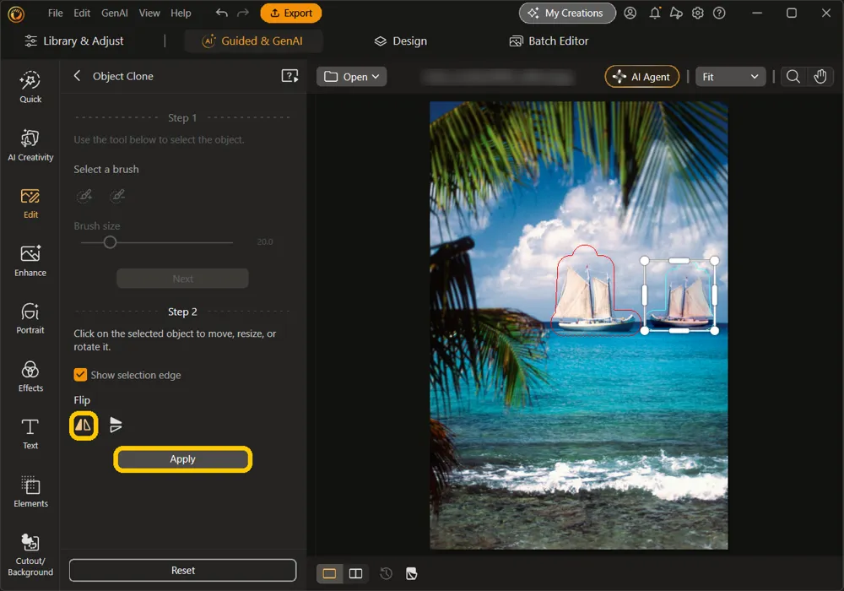Launch the AI Agent
Viewport: 844px width, 591px height.
click(642, 77)
